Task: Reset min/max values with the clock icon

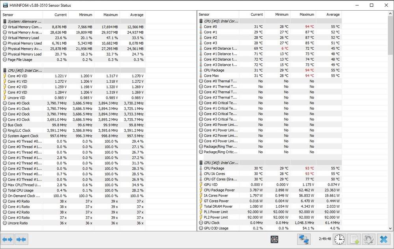Action: pos(339,239)
